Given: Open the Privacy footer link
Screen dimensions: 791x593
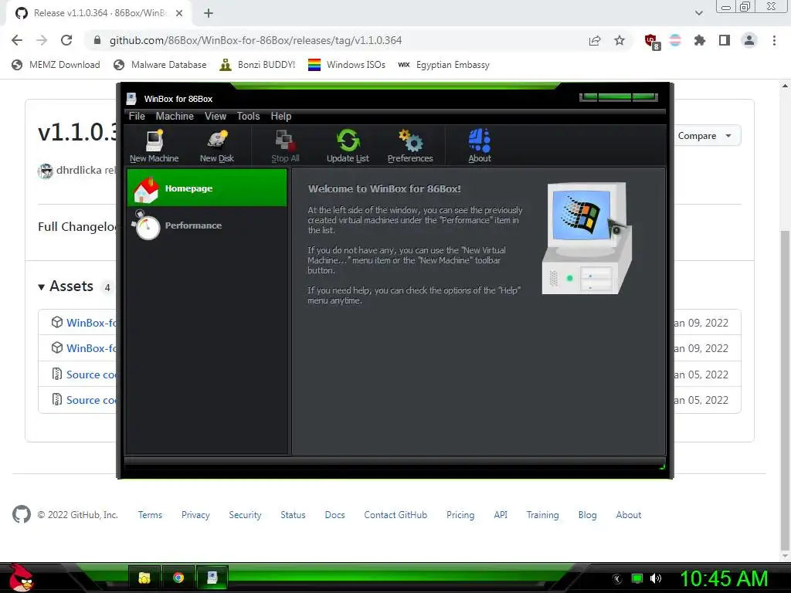Looking at the screenshot, I should point(195,515).
